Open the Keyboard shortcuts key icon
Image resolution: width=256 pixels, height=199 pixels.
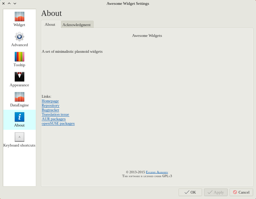tap(20, 137)
